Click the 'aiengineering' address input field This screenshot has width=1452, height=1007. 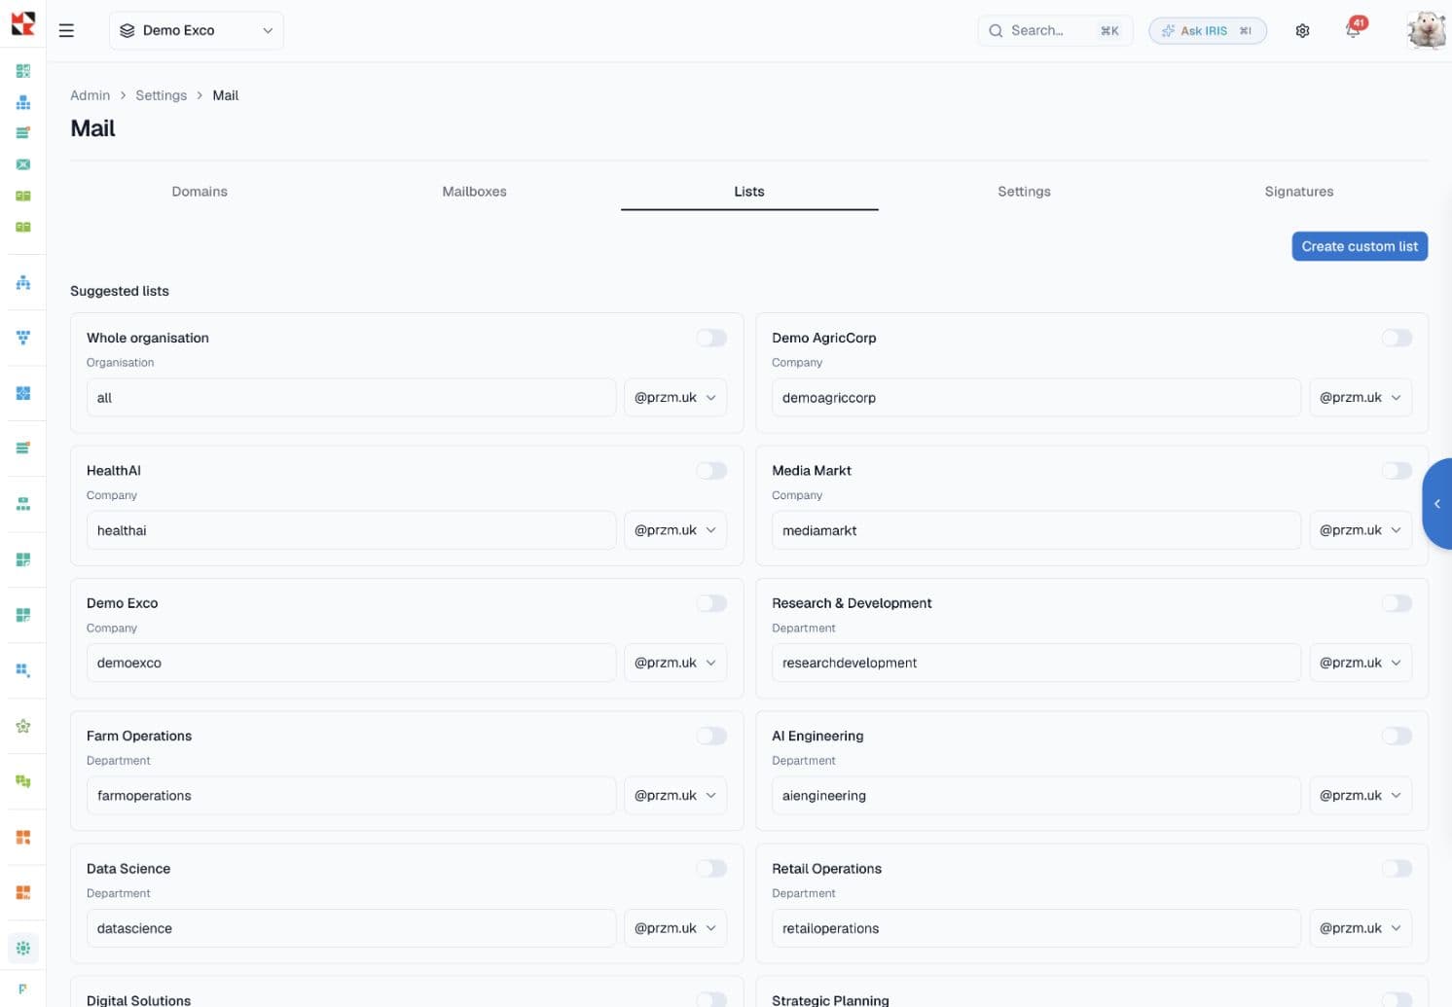click(x=1036, y=795)
